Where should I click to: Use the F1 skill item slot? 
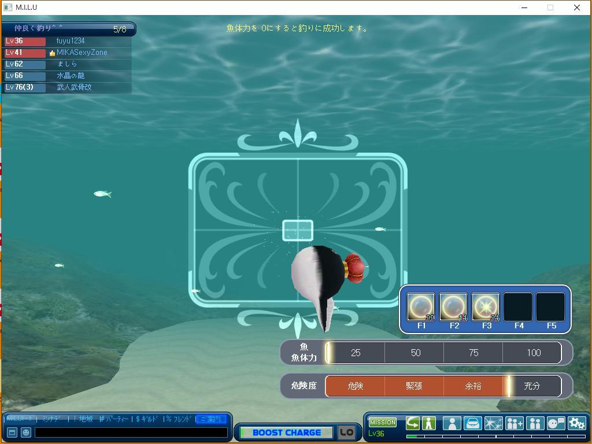tap(421, 307)
